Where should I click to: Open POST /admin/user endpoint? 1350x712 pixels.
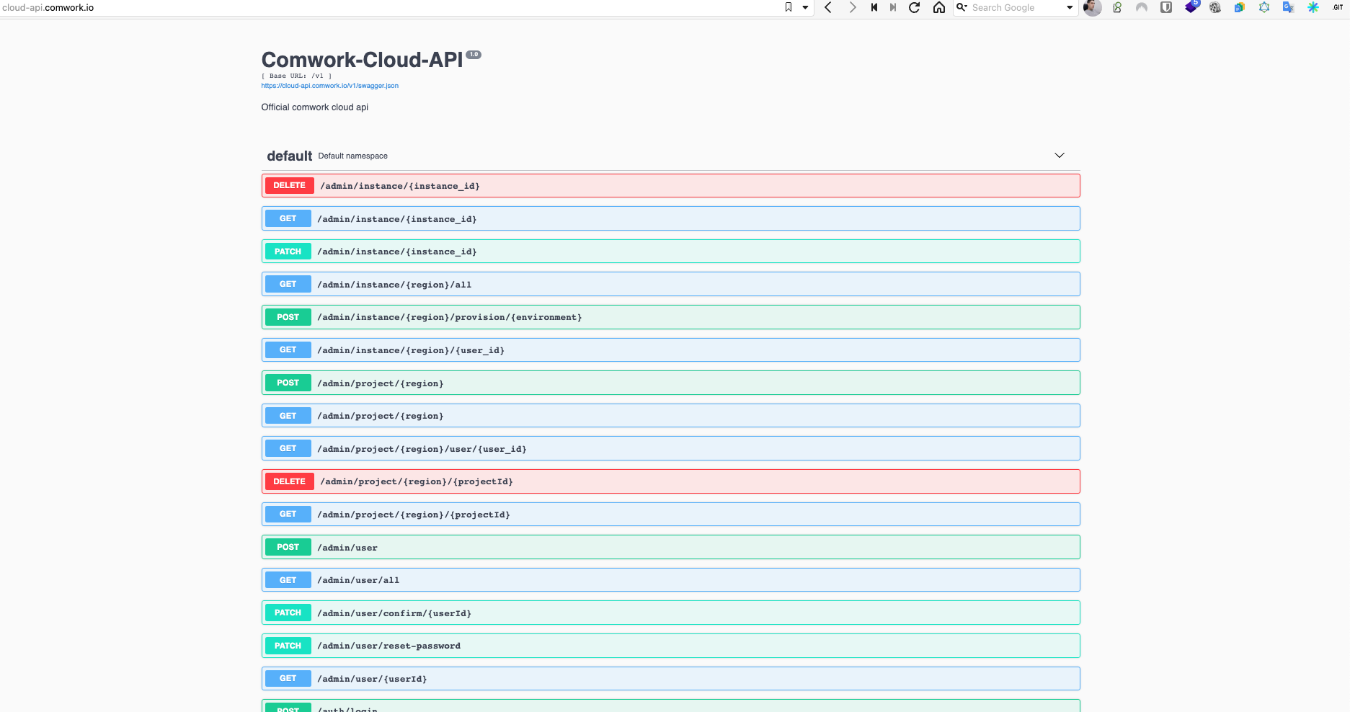(670, 547)
